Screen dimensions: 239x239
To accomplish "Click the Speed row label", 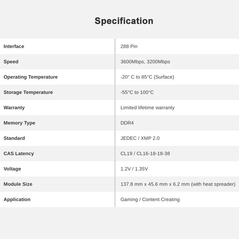I will 11,62.
